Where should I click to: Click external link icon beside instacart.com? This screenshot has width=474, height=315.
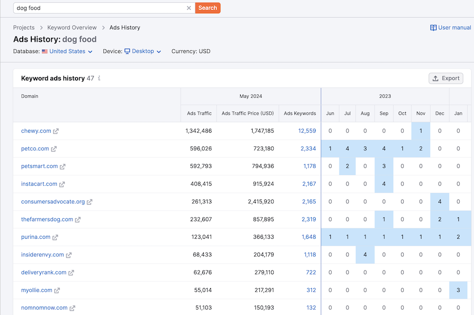pyautogui.click(x=62, y=184)
